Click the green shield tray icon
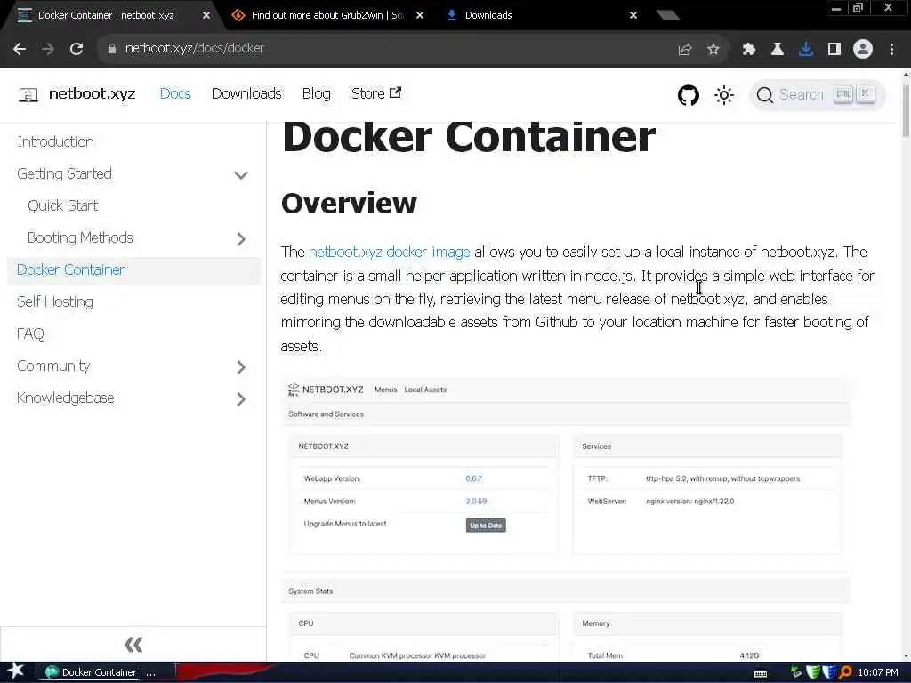The width and height of the screenshot is (911, 683). pyautogui.click(x=813, y=672)
